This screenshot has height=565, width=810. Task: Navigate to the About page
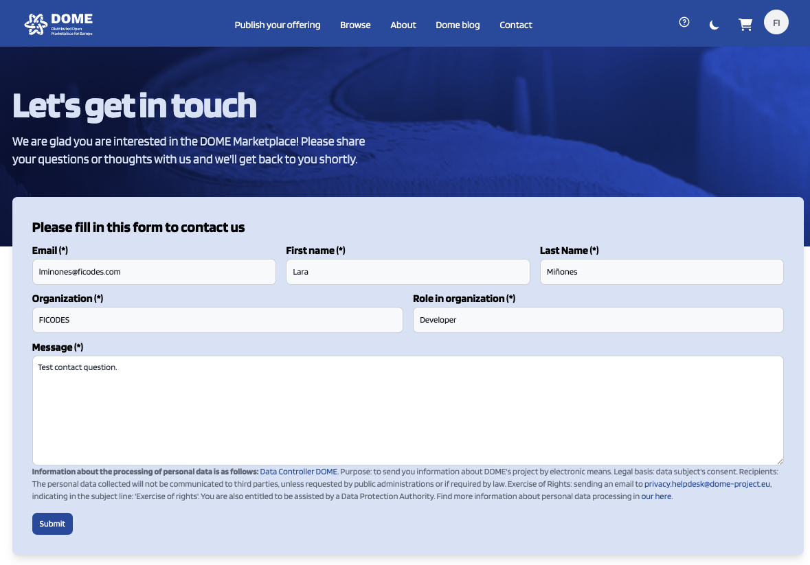click(x=403, y=25)
